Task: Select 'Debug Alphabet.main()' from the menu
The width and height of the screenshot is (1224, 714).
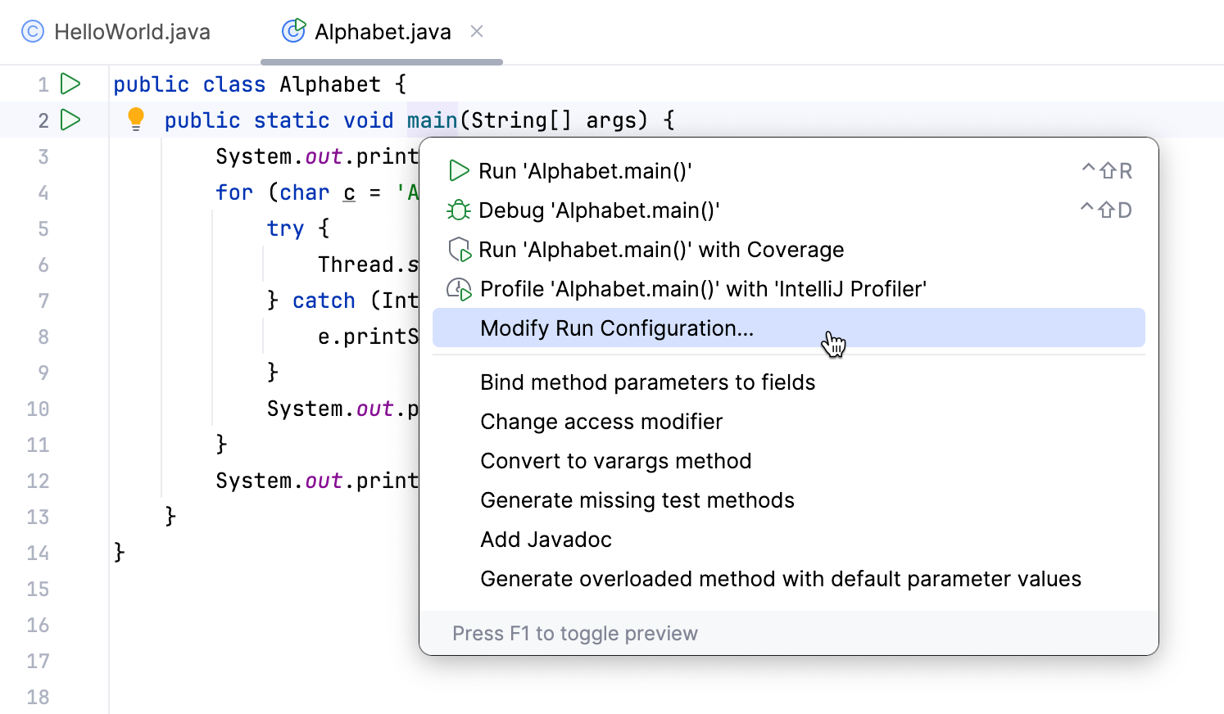Action: point(599,210)
